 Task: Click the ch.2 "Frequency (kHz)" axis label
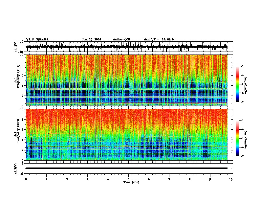pyautogui.click(x=18, y=130)
